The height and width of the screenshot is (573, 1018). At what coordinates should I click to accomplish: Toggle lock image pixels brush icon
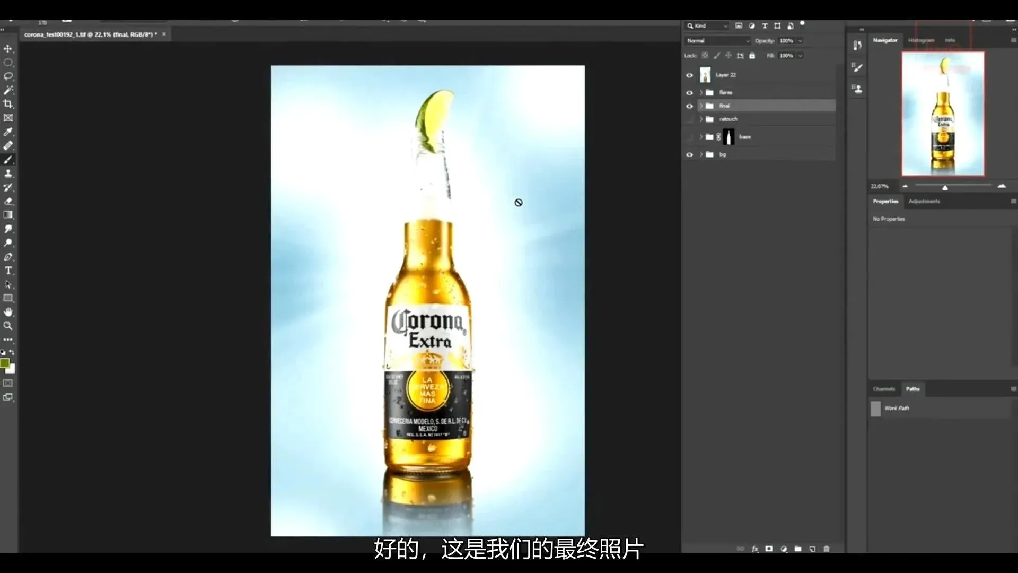[x=717, y=55]
